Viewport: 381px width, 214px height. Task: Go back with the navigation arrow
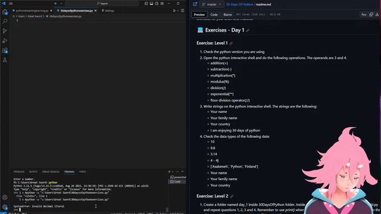point(55,4)
